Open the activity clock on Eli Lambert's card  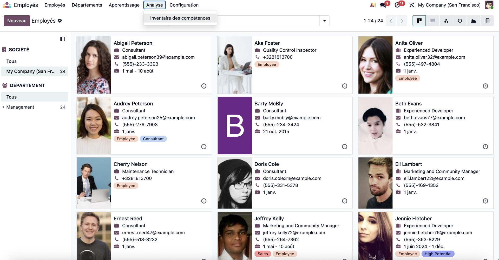click(x=485, y=201)
